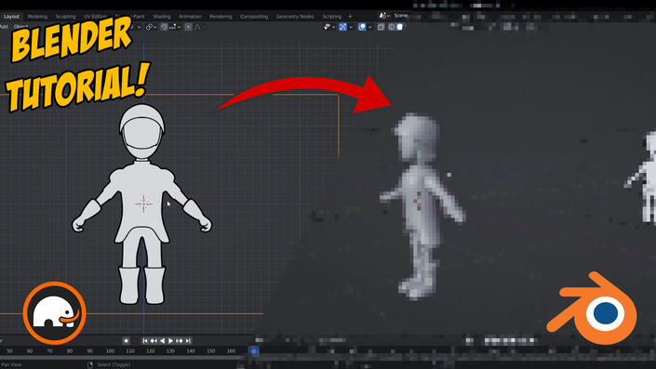Open proportional editing falloff menu
Screen dimensions: 656x369
[x=199, y=27]
